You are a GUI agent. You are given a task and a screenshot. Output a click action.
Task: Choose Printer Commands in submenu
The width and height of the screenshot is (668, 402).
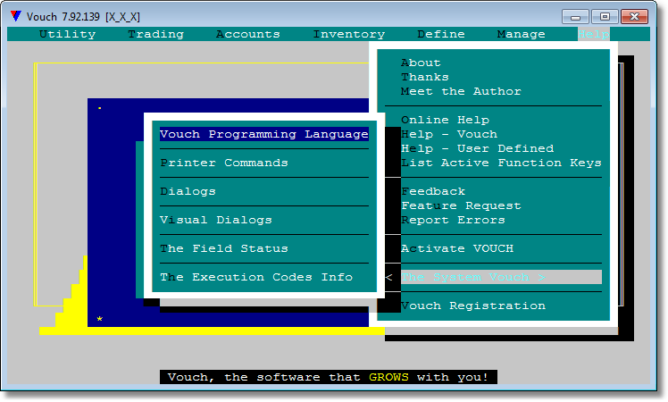click(224, 163)
